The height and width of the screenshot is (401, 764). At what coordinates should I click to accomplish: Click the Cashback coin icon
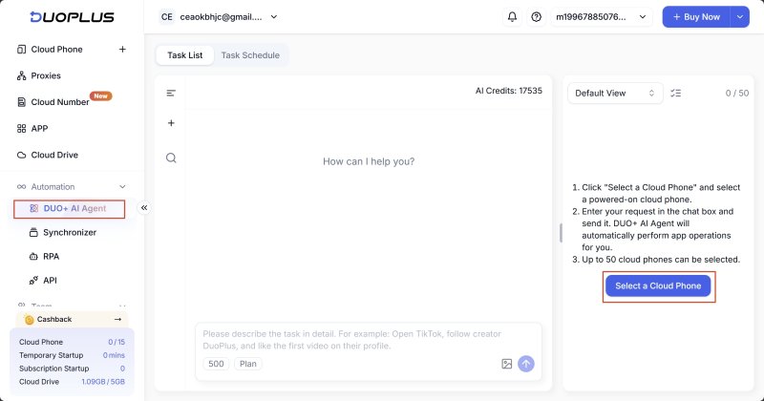click(30, 320)
